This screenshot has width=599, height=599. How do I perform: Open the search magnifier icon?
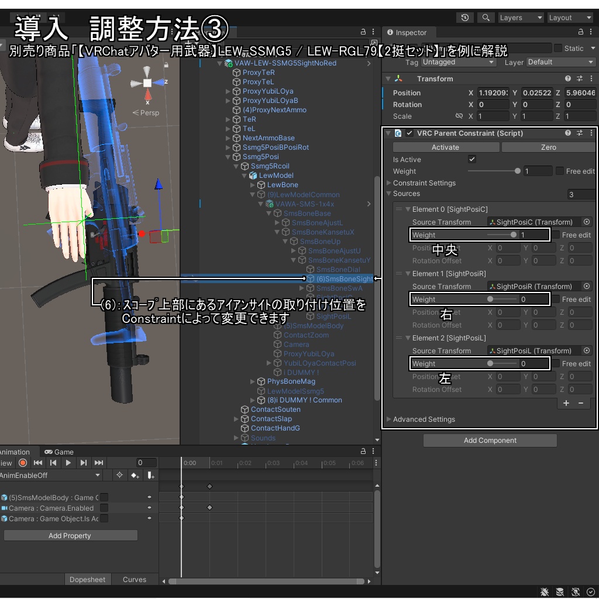pos(486,18)
